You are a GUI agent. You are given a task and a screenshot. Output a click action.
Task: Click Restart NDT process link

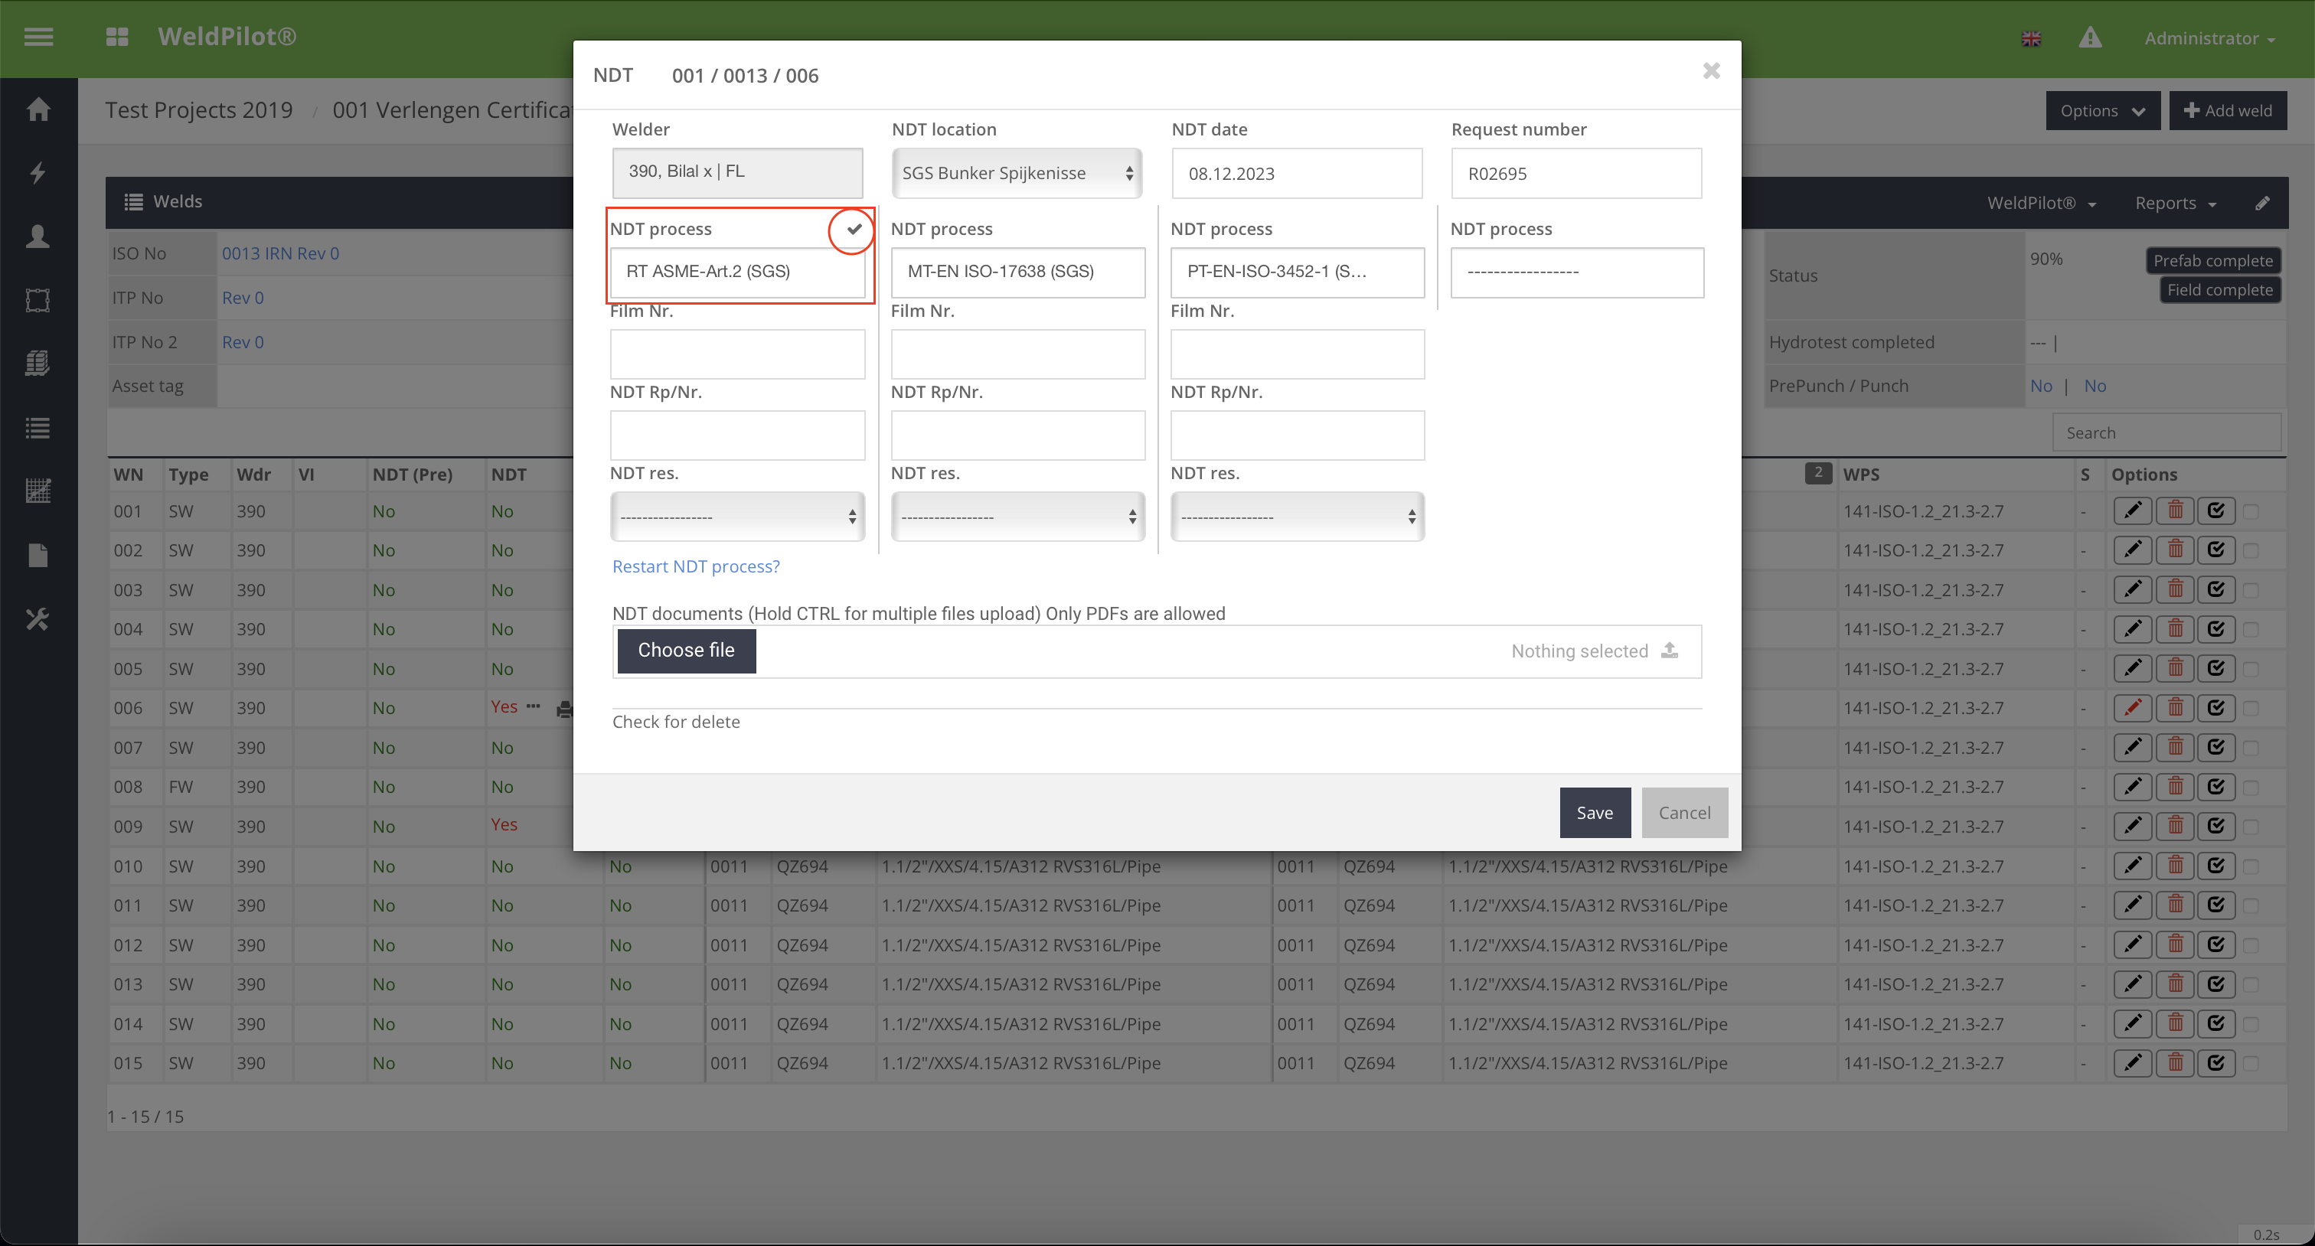[x=696, y=566]
